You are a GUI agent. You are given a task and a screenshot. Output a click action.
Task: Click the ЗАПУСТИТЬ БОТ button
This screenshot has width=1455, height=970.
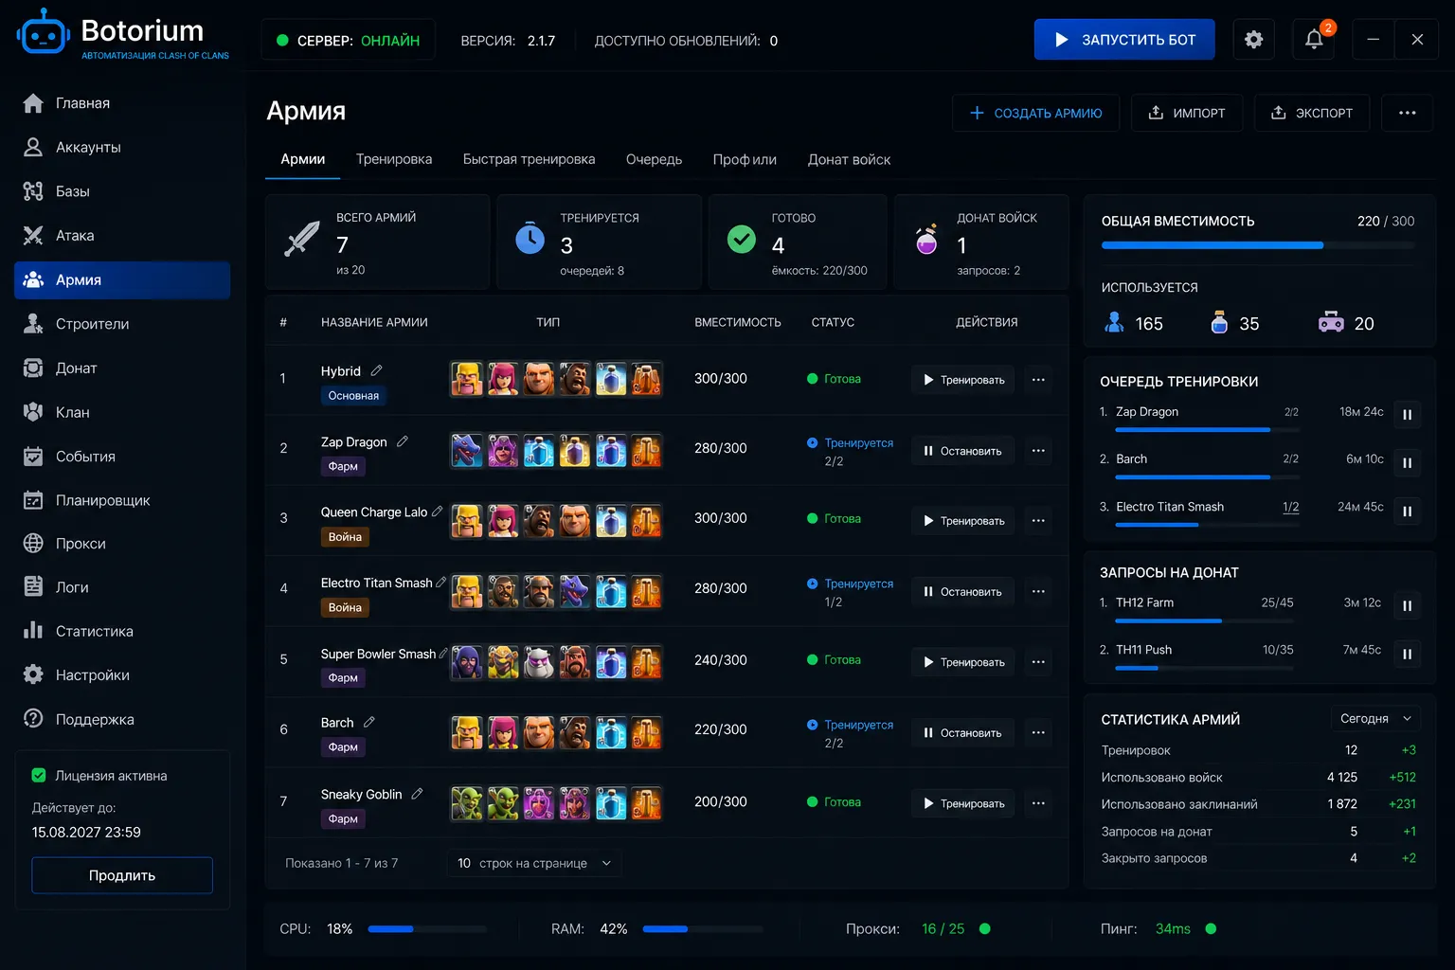pyautogui.click(x=1124, y=40)
